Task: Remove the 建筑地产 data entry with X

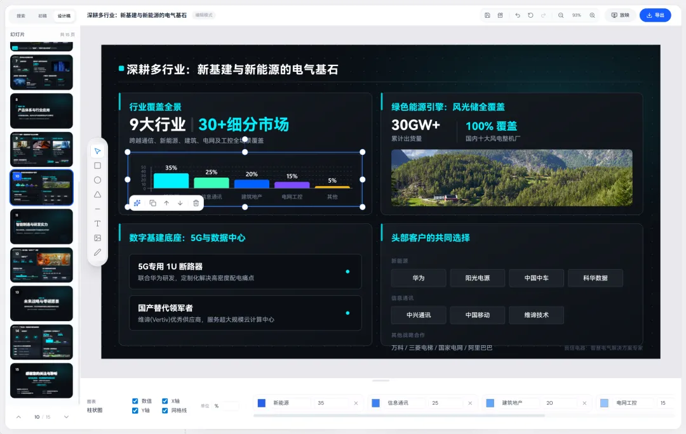Action: [584, 403]
